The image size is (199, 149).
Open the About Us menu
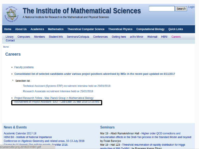[x=21, y=29]
